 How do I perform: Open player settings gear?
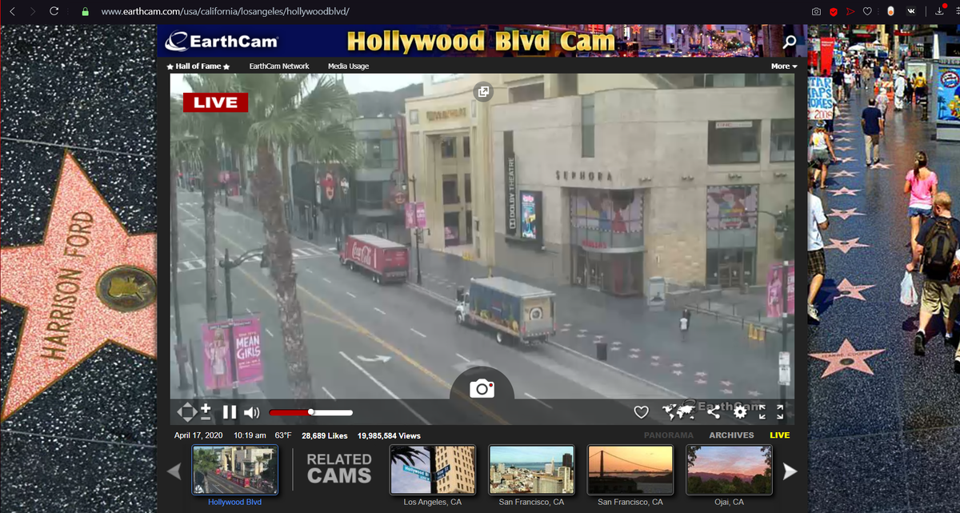point(740,412)
